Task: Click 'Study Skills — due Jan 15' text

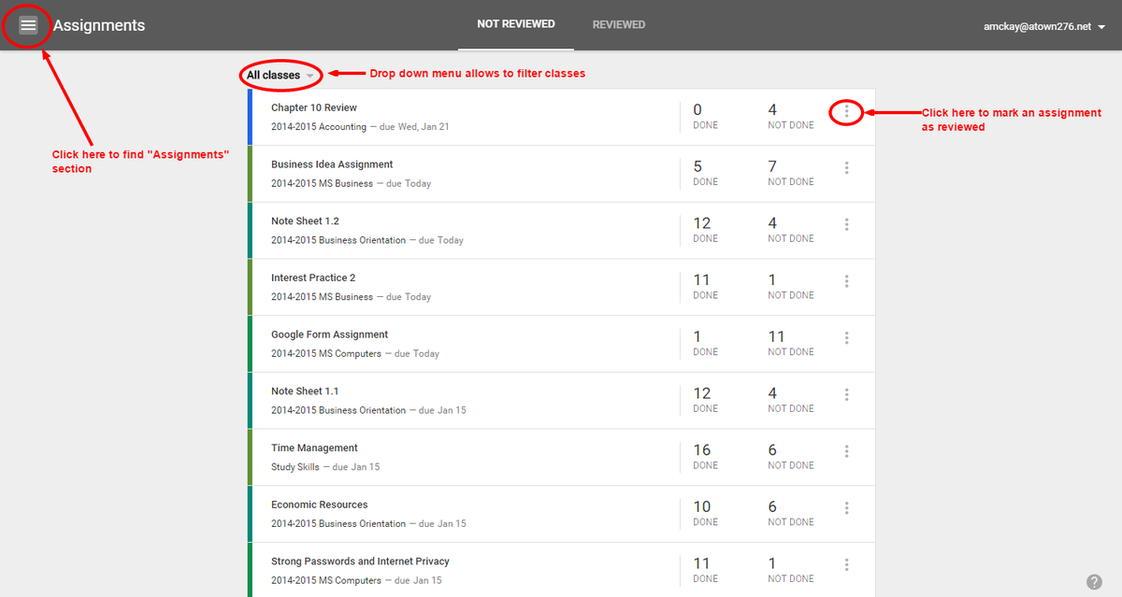Action: pos(325,467)
